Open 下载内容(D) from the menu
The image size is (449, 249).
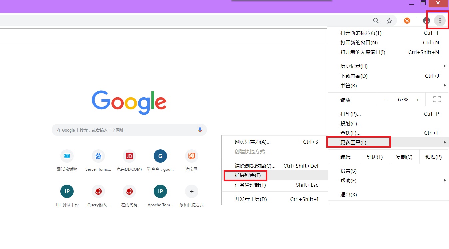click(x=388, y=76)
